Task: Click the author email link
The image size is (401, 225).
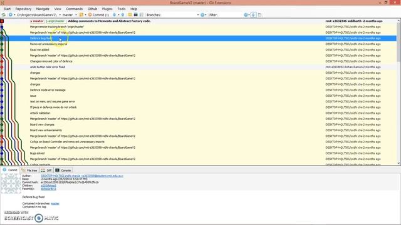Action: 82,176
